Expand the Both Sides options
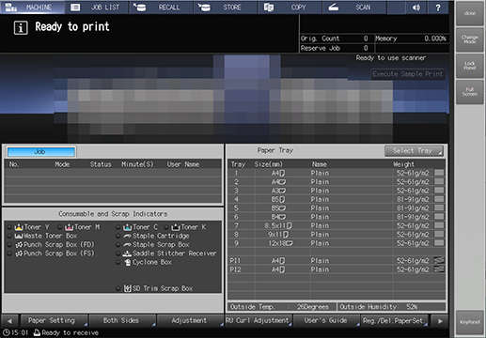486x338 pixels. [x=122, y=320]
